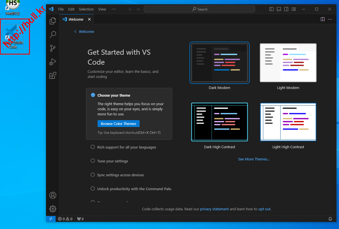Select 'Sync settings across devices' step
339x229 pixels.
tap(120, 175)
